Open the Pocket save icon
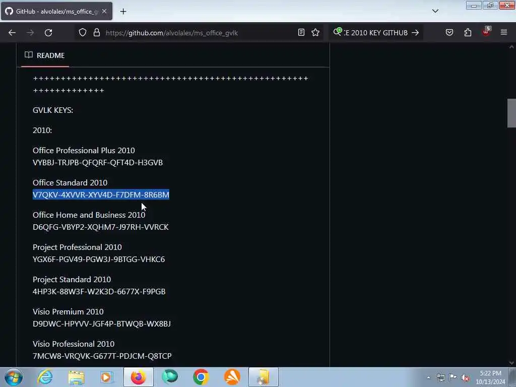 [x=449, y=32]
